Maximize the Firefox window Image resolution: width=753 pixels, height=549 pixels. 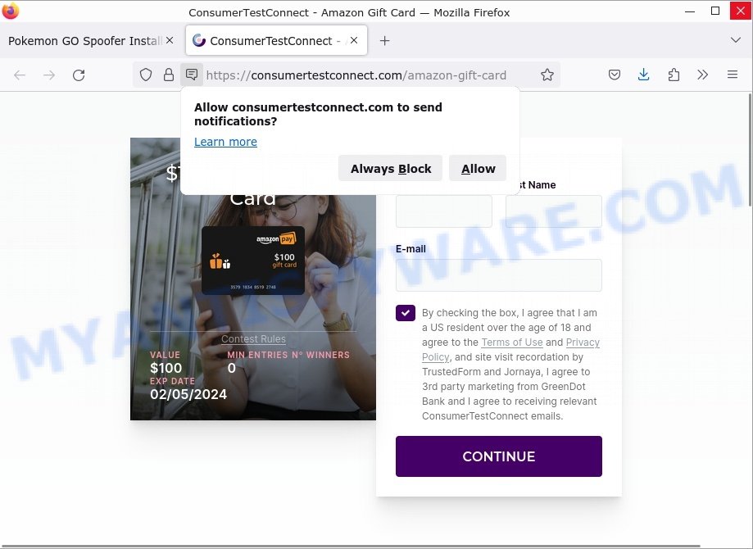[715, 11]
